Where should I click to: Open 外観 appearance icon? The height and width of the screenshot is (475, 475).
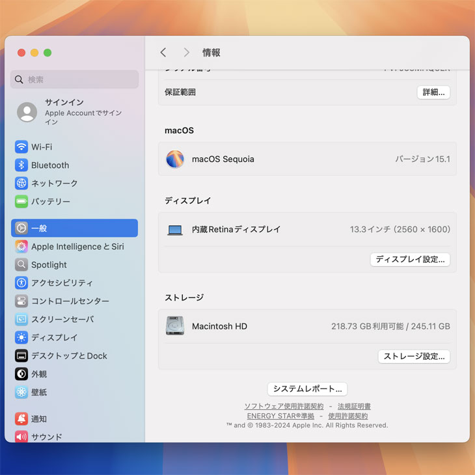point(21,374)
